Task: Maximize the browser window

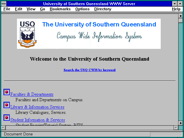Action: 180,4
